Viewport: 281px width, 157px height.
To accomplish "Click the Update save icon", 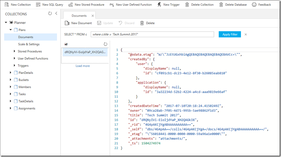I will point(99,23).
